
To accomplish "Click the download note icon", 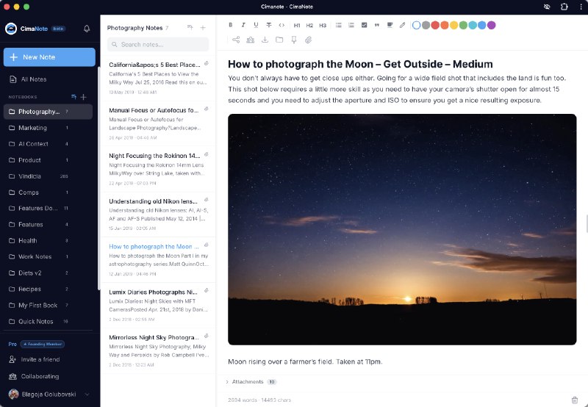I will pos(265,40).
